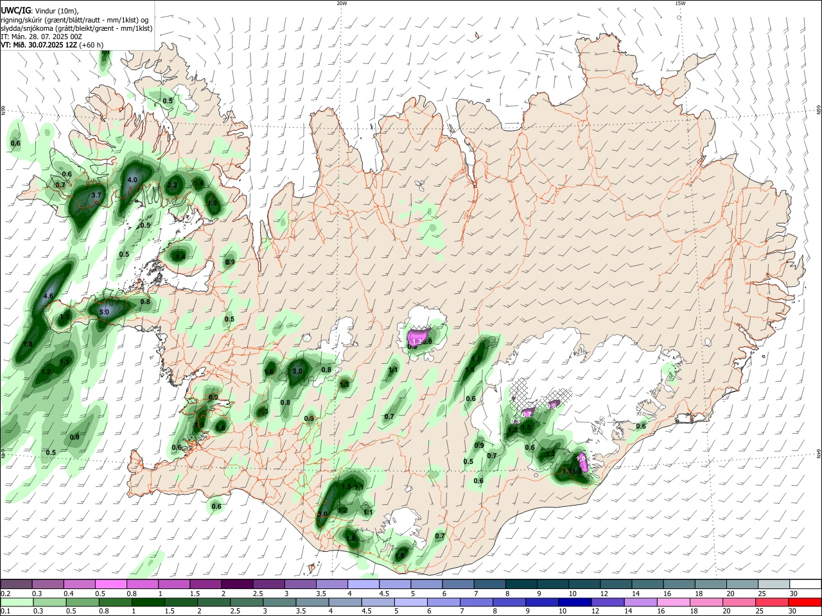Pick the light green 0.1–0.3 rain legend swatch
Image resolution: width=822 pixels, height=616 pixels.
(x=17, y=602)
